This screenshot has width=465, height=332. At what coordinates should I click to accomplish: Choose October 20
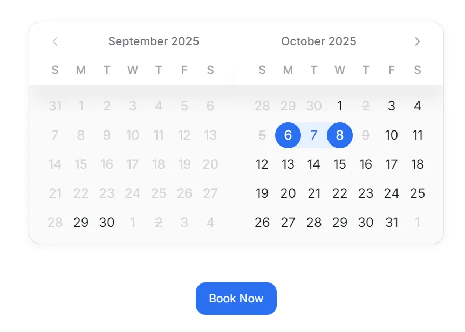pos(288,193)
